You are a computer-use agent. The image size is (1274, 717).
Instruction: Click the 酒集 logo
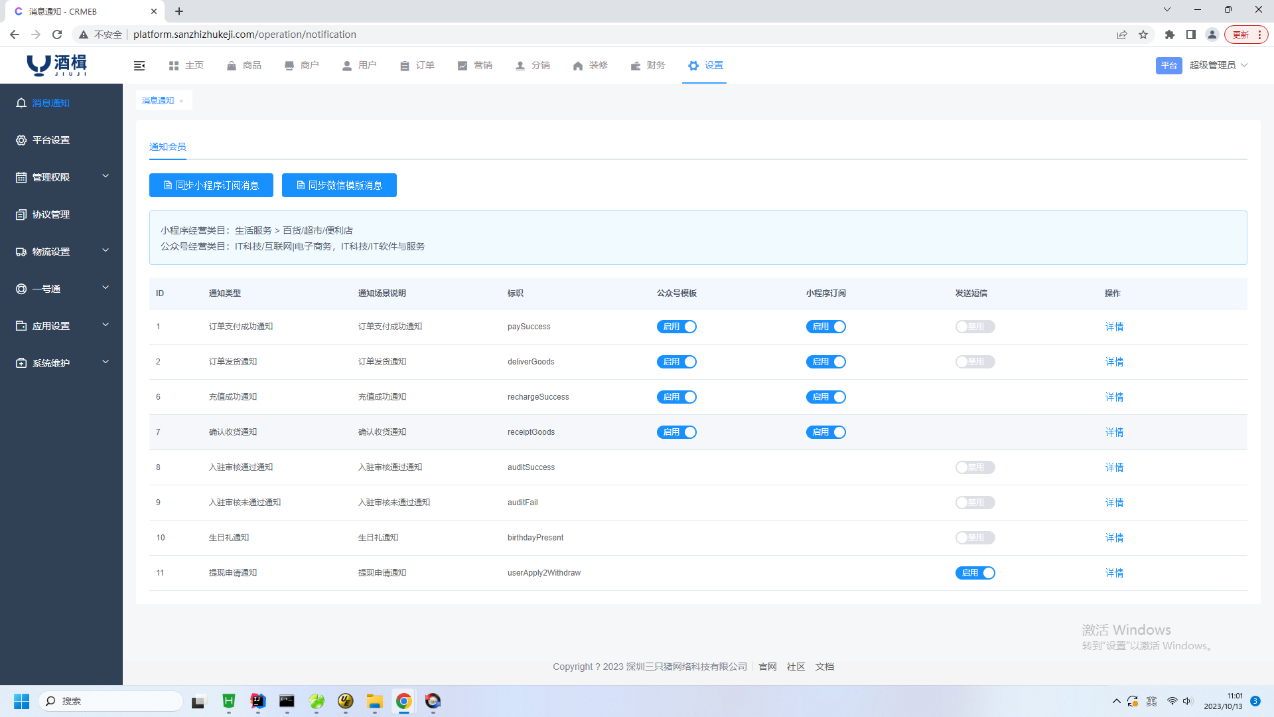click(x=57, y=65)
